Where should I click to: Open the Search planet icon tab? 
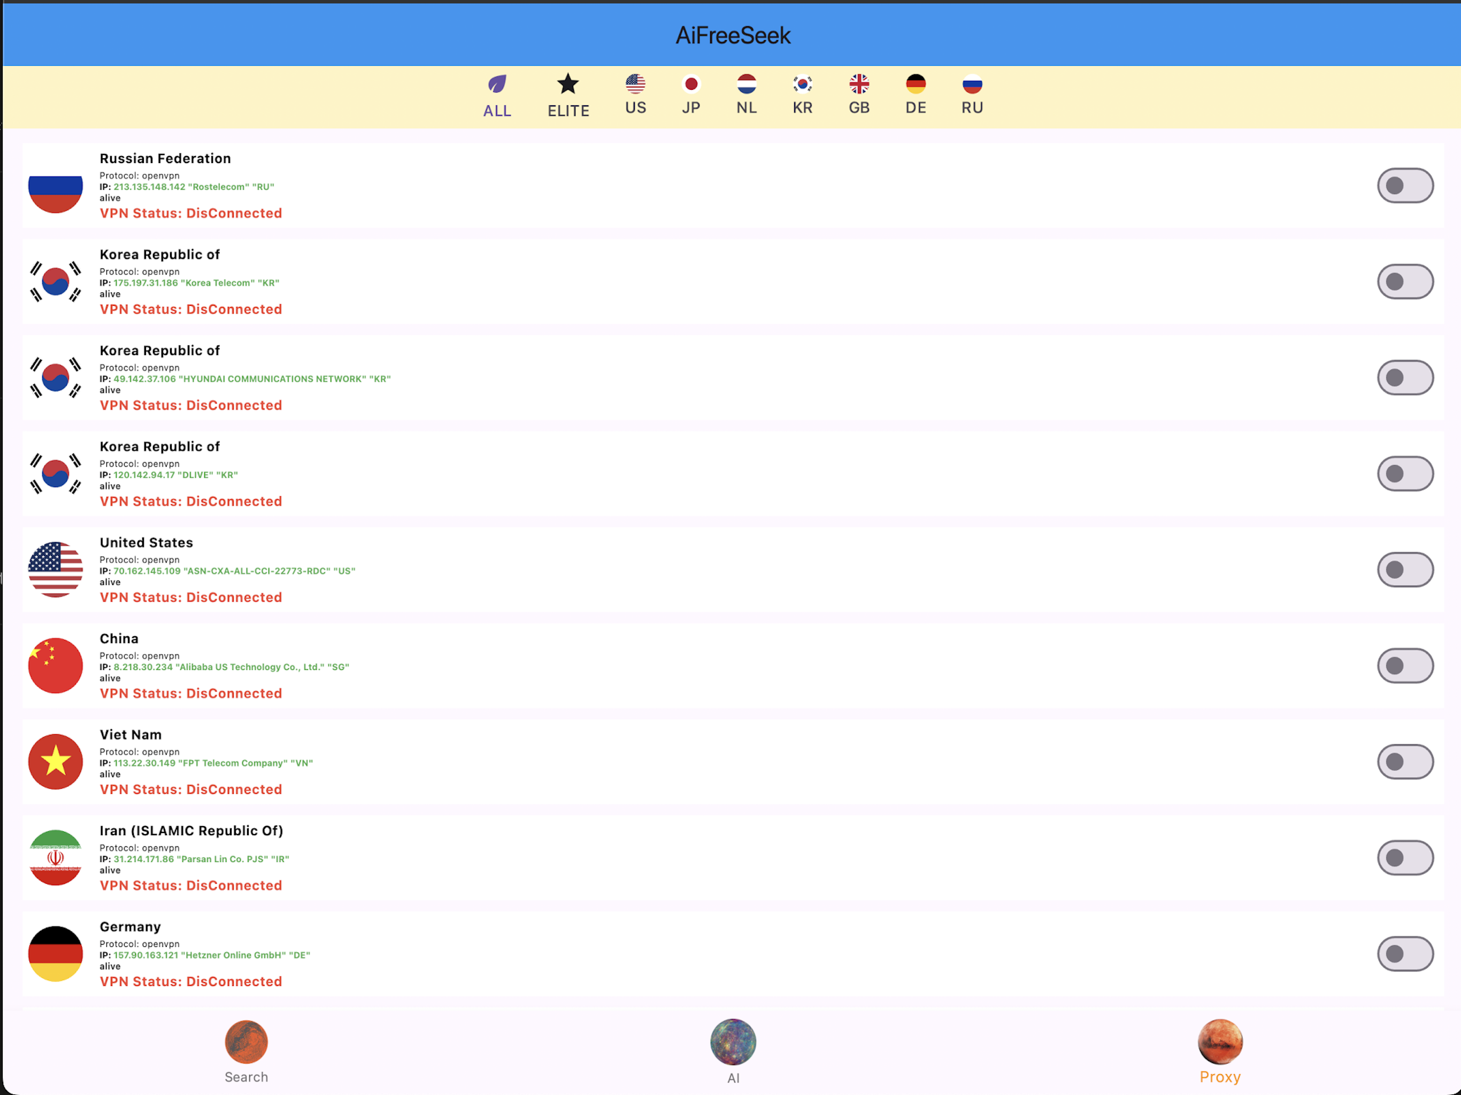pos(247,1042)
